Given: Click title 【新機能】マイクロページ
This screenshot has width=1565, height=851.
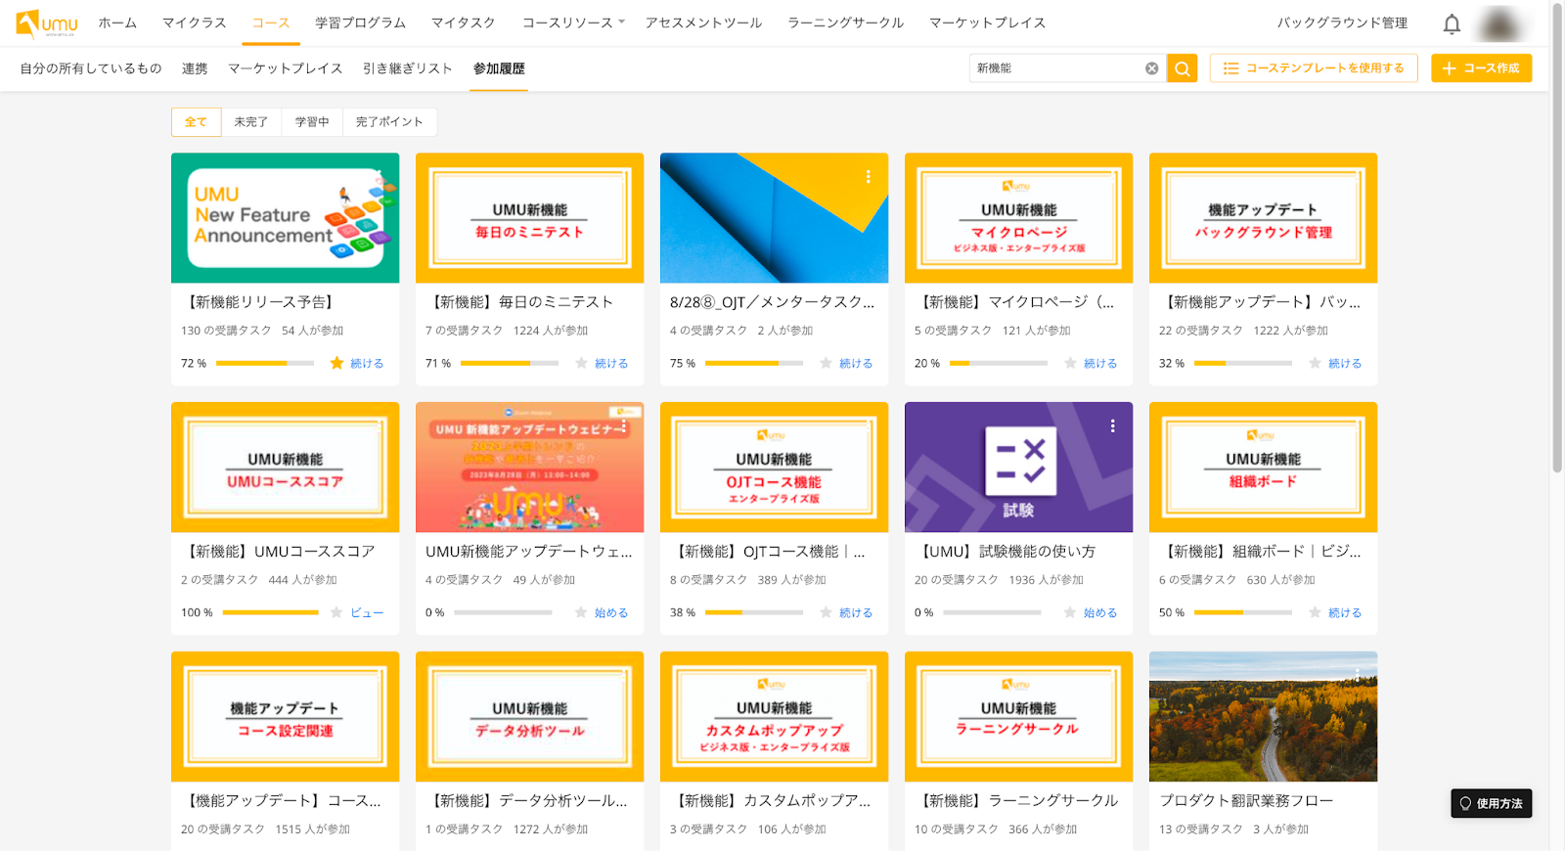Looking at the screenshot, I should 1013,302.
